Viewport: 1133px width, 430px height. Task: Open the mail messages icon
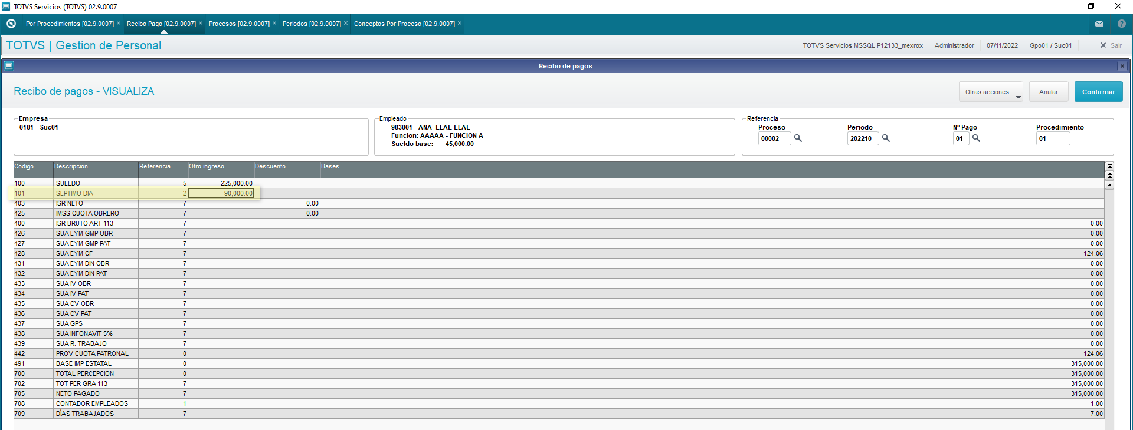[1099, 24]
